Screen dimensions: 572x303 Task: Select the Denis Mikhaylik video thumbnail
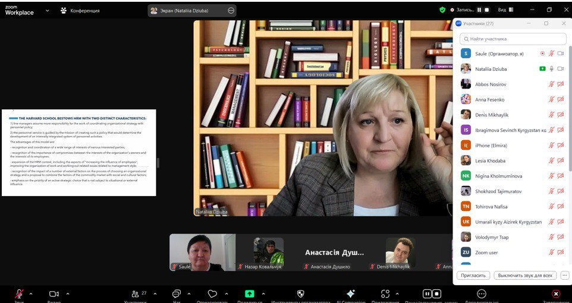point(401,252)
